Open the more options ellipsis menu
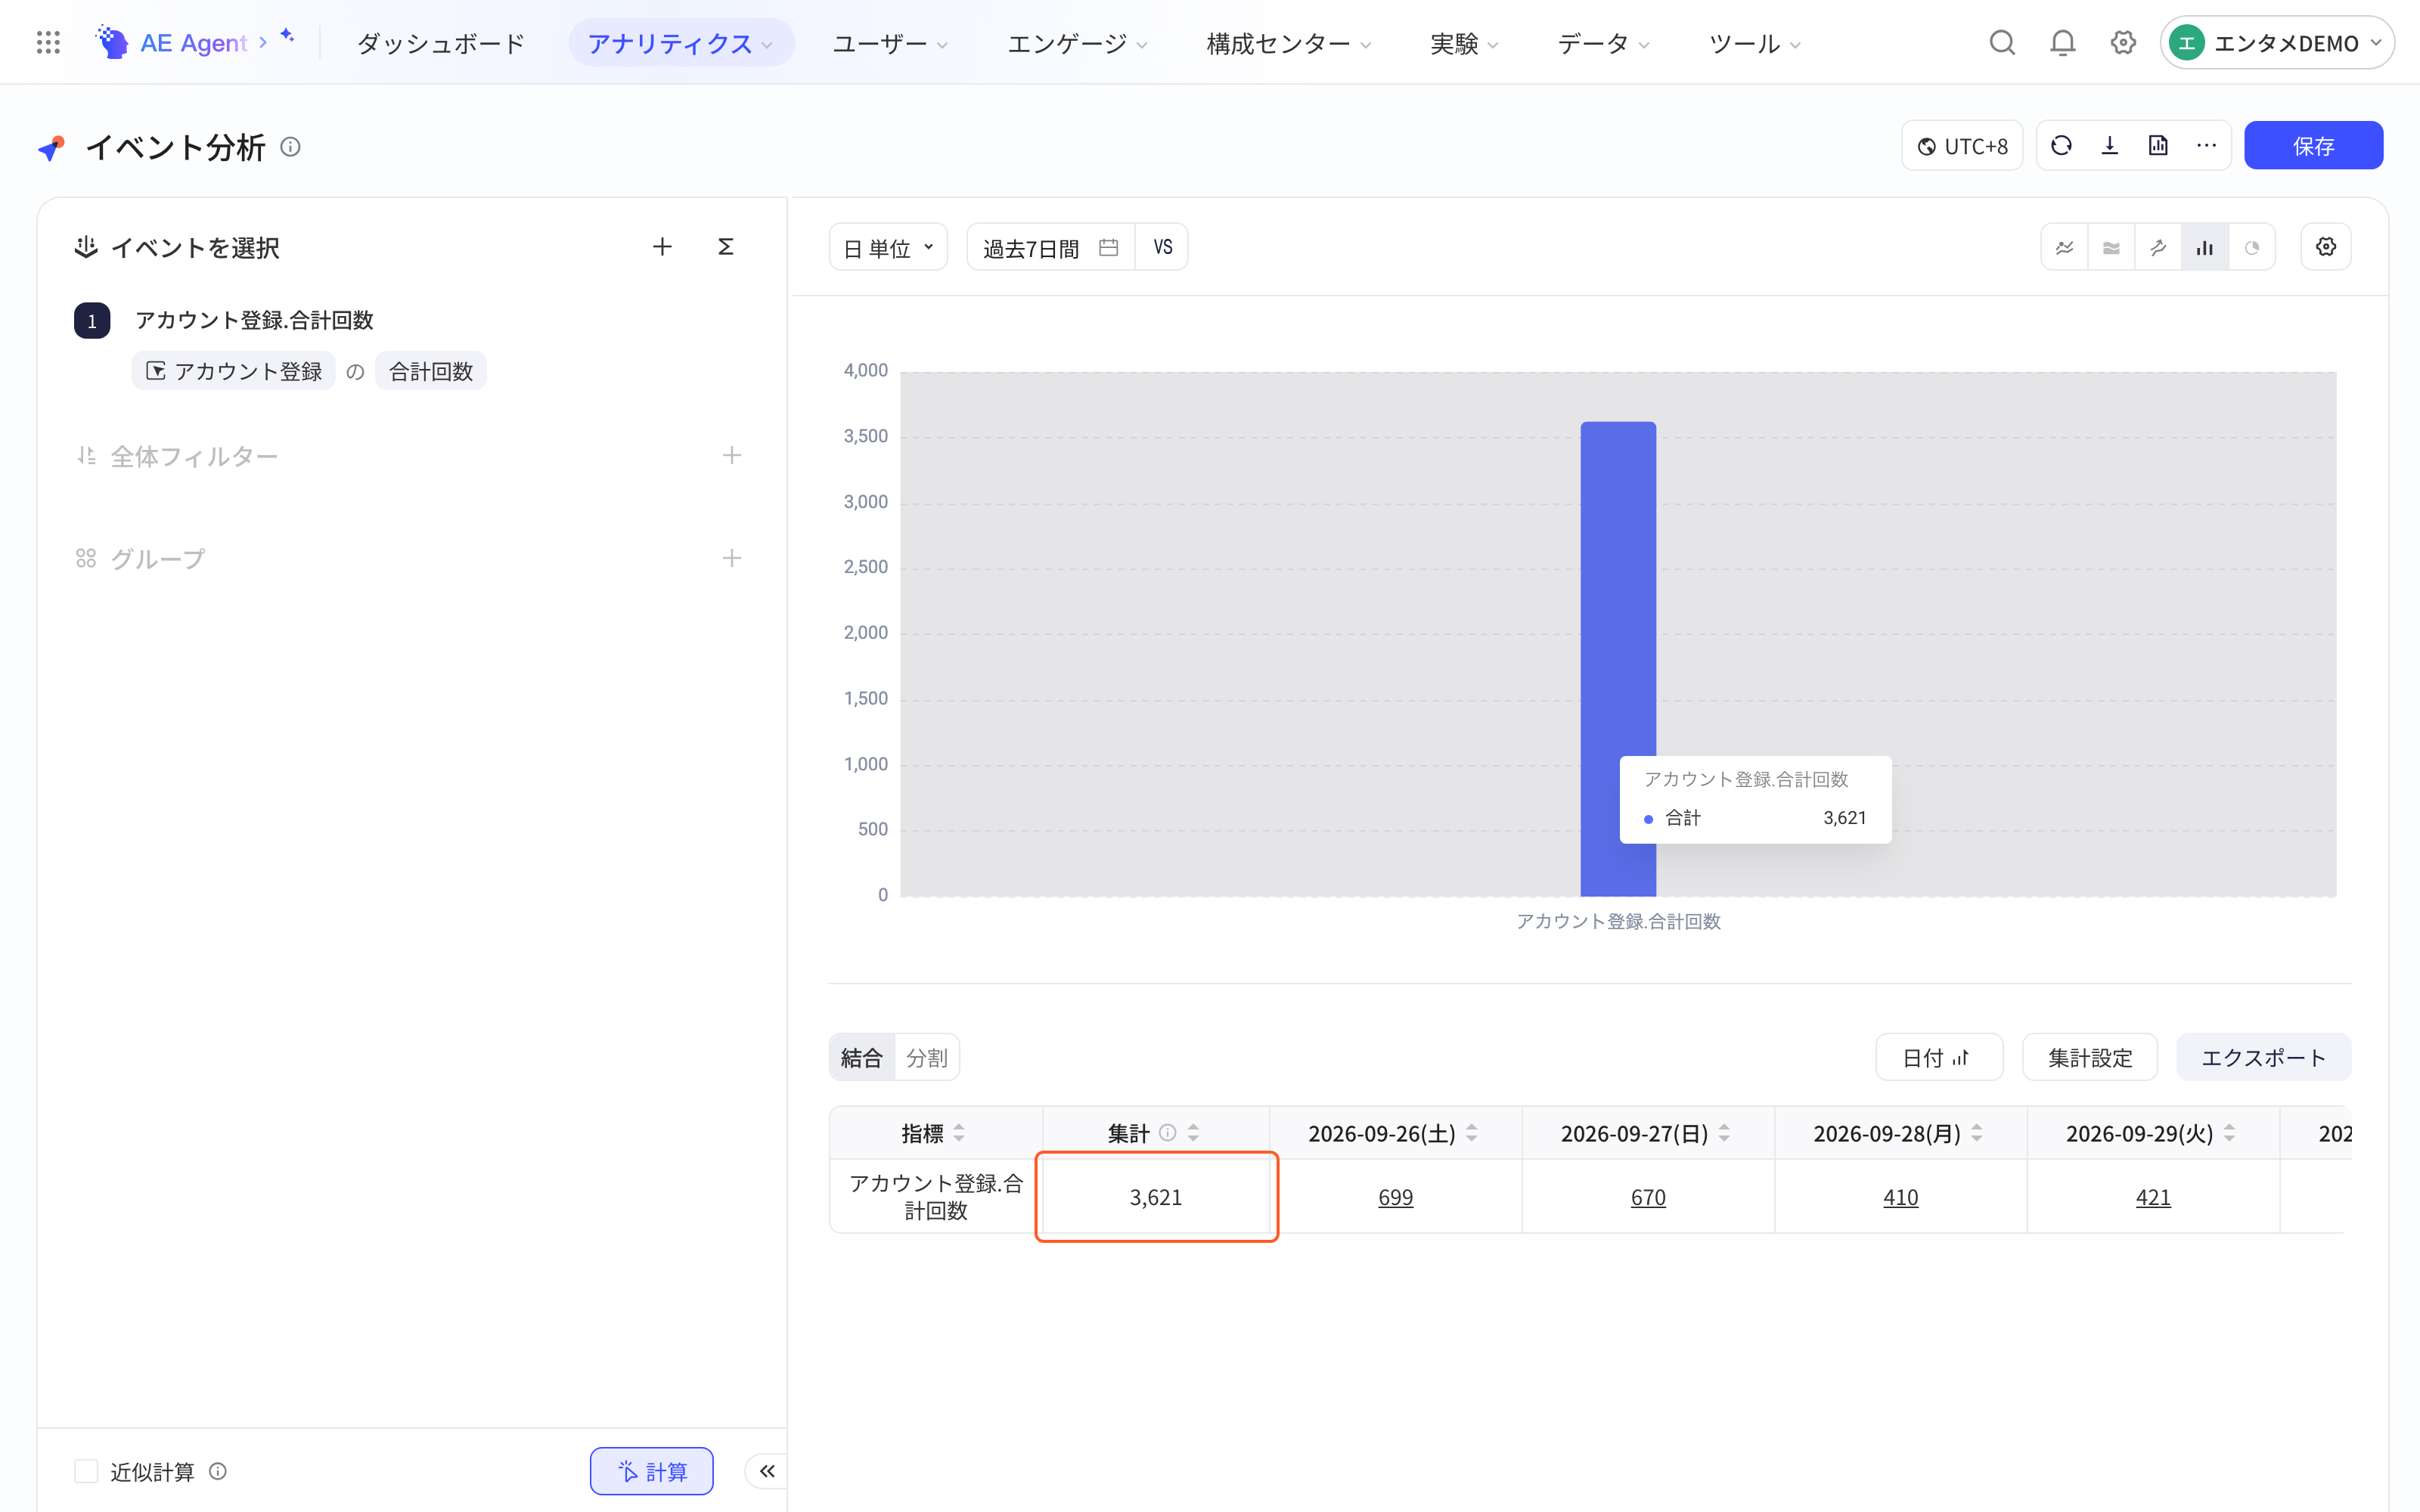This screenshot has height=1512, width=2420. click(2206, 146)
